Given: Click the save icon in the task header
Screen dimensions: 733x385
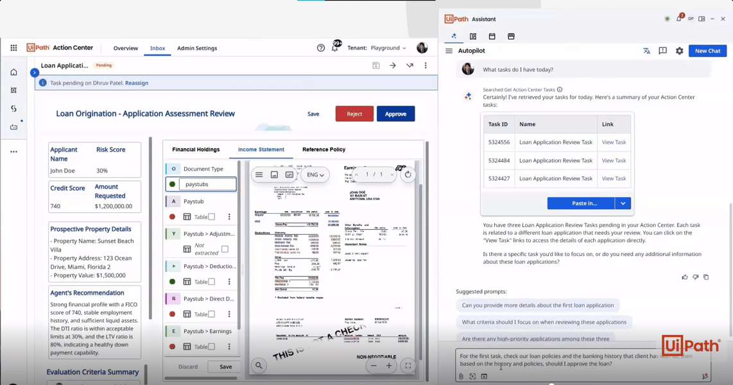Looking at the screenshot, I should (x=376, y=65).
